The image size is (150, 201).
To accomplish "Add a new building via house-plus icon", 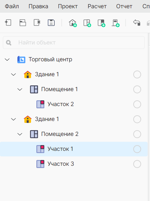I will click(73, 23).
